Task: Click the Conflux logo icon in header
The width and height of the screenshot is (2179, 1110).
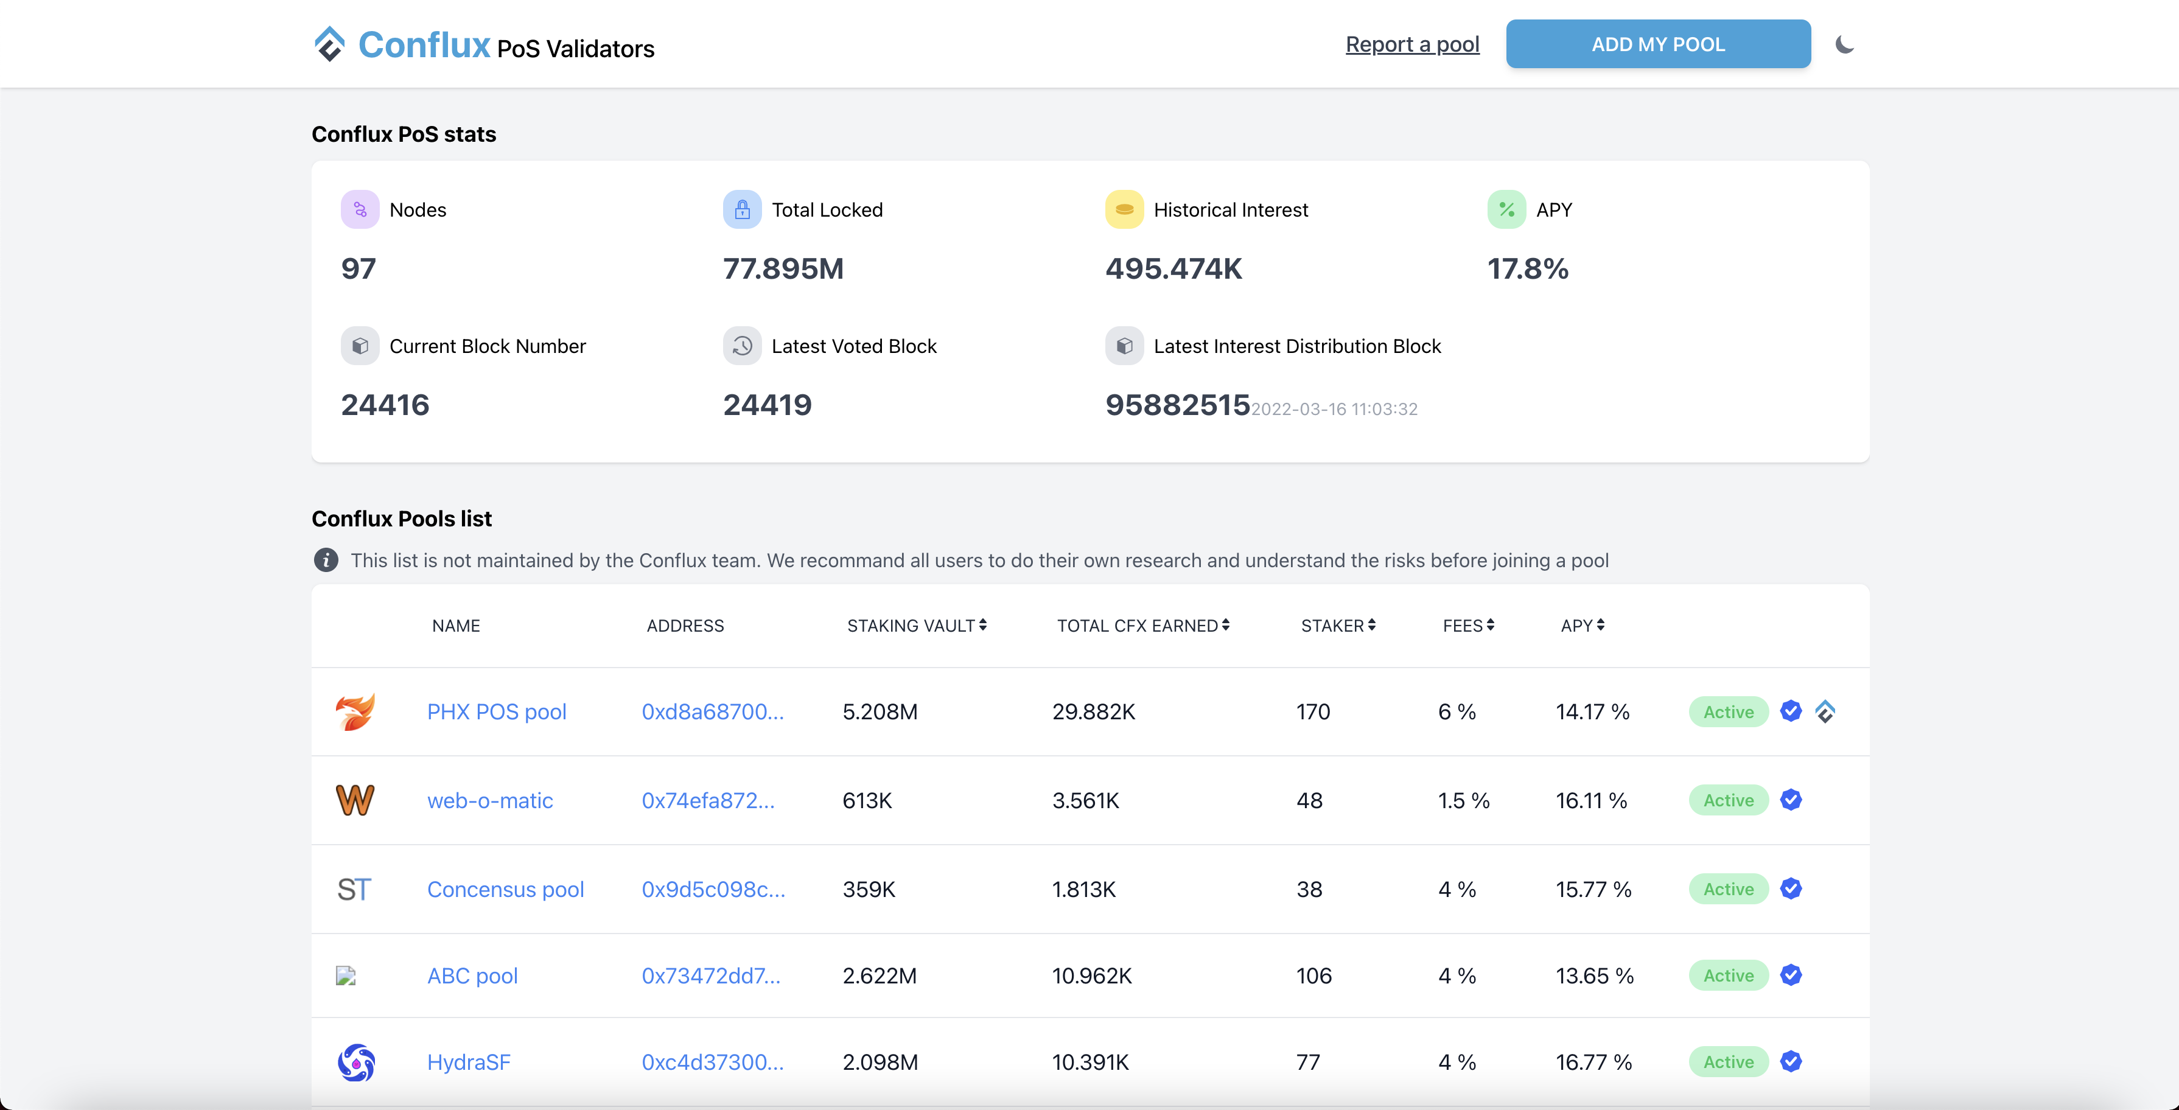Action: [329, 44]
